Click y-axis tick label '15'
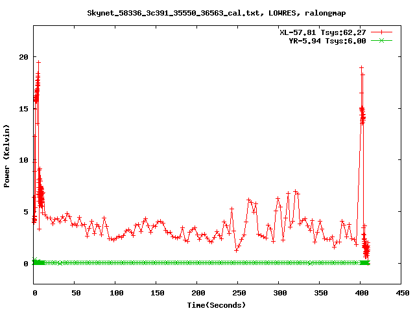Viewport: 415px width, 311px height. (23, 109)
